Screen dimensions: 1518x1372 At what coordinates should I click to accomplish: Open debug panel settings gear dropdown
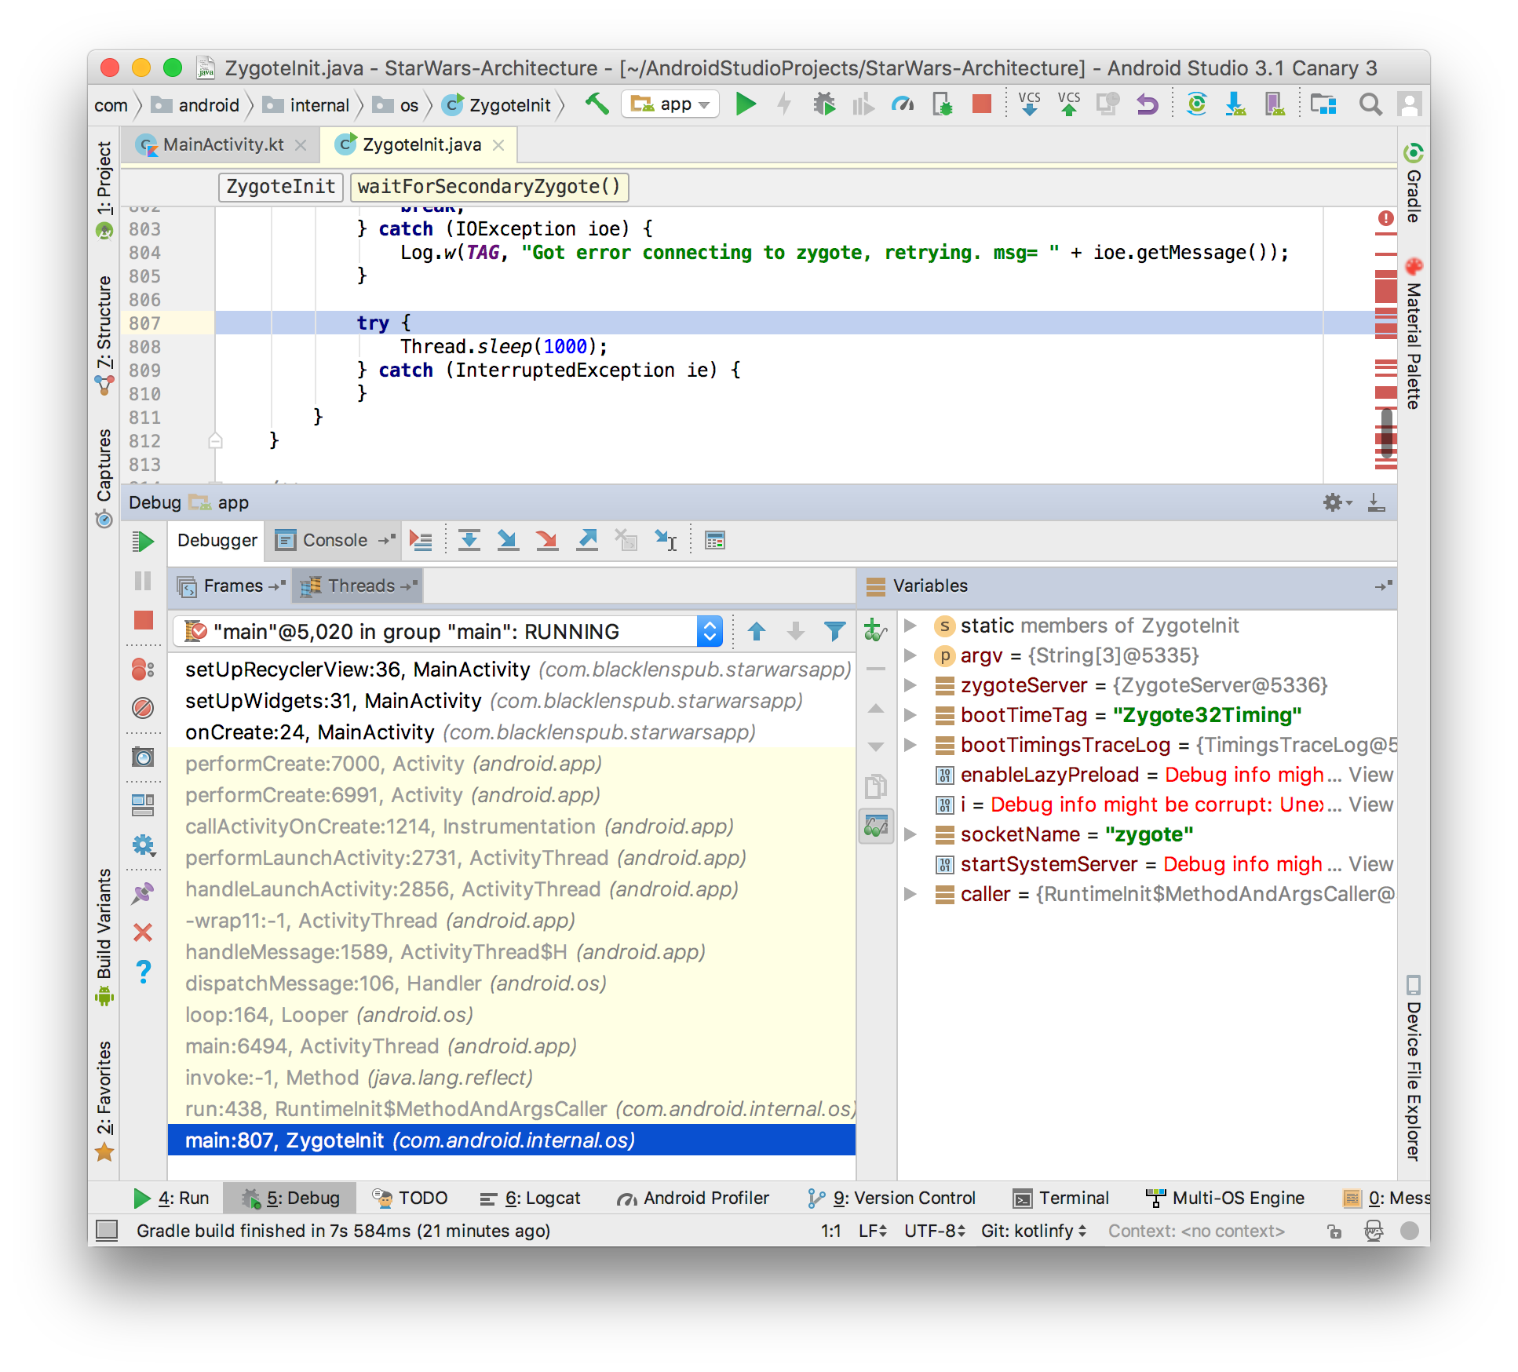pos(1337,502)
